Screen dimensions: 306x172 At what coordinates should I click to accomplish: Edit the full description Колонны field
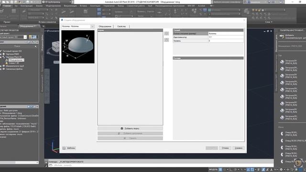tap(226, 33)
